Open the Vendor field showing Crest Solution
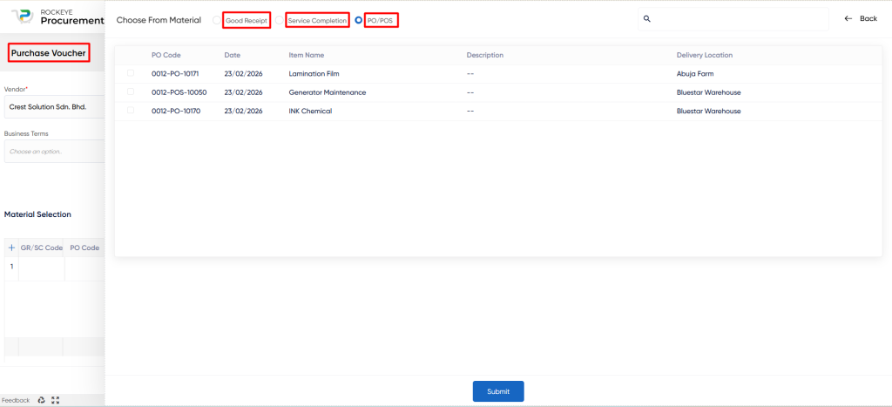Image resolution: width=892 pixels, height=407 pixels. tap(54, 107)
